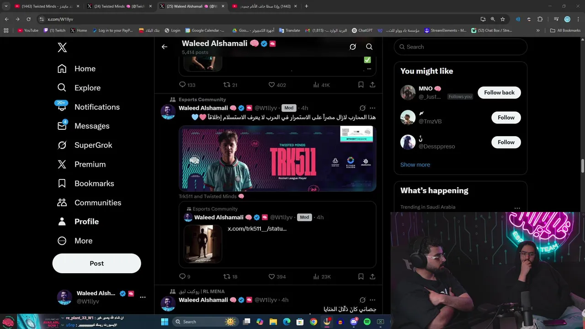Image resolution: width=585 pixels, height=329 pixels.
Task: Open Esports Community link above TRK511 post
Action: pyautogui.click(x=202, y=99)
